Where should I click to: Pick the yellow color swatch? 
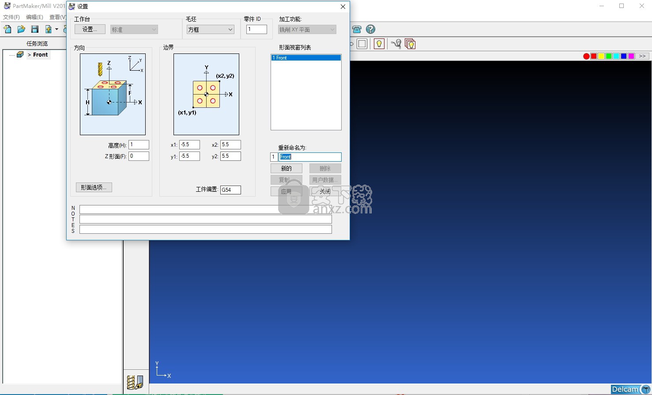pyautogui.click(x=601, y=56)
